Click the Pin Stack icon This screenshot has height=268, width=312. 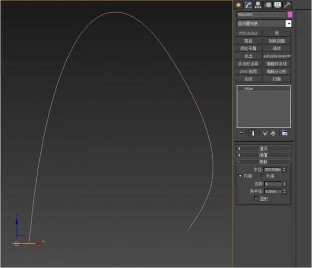pyautogui.click(x=241, y=133)
